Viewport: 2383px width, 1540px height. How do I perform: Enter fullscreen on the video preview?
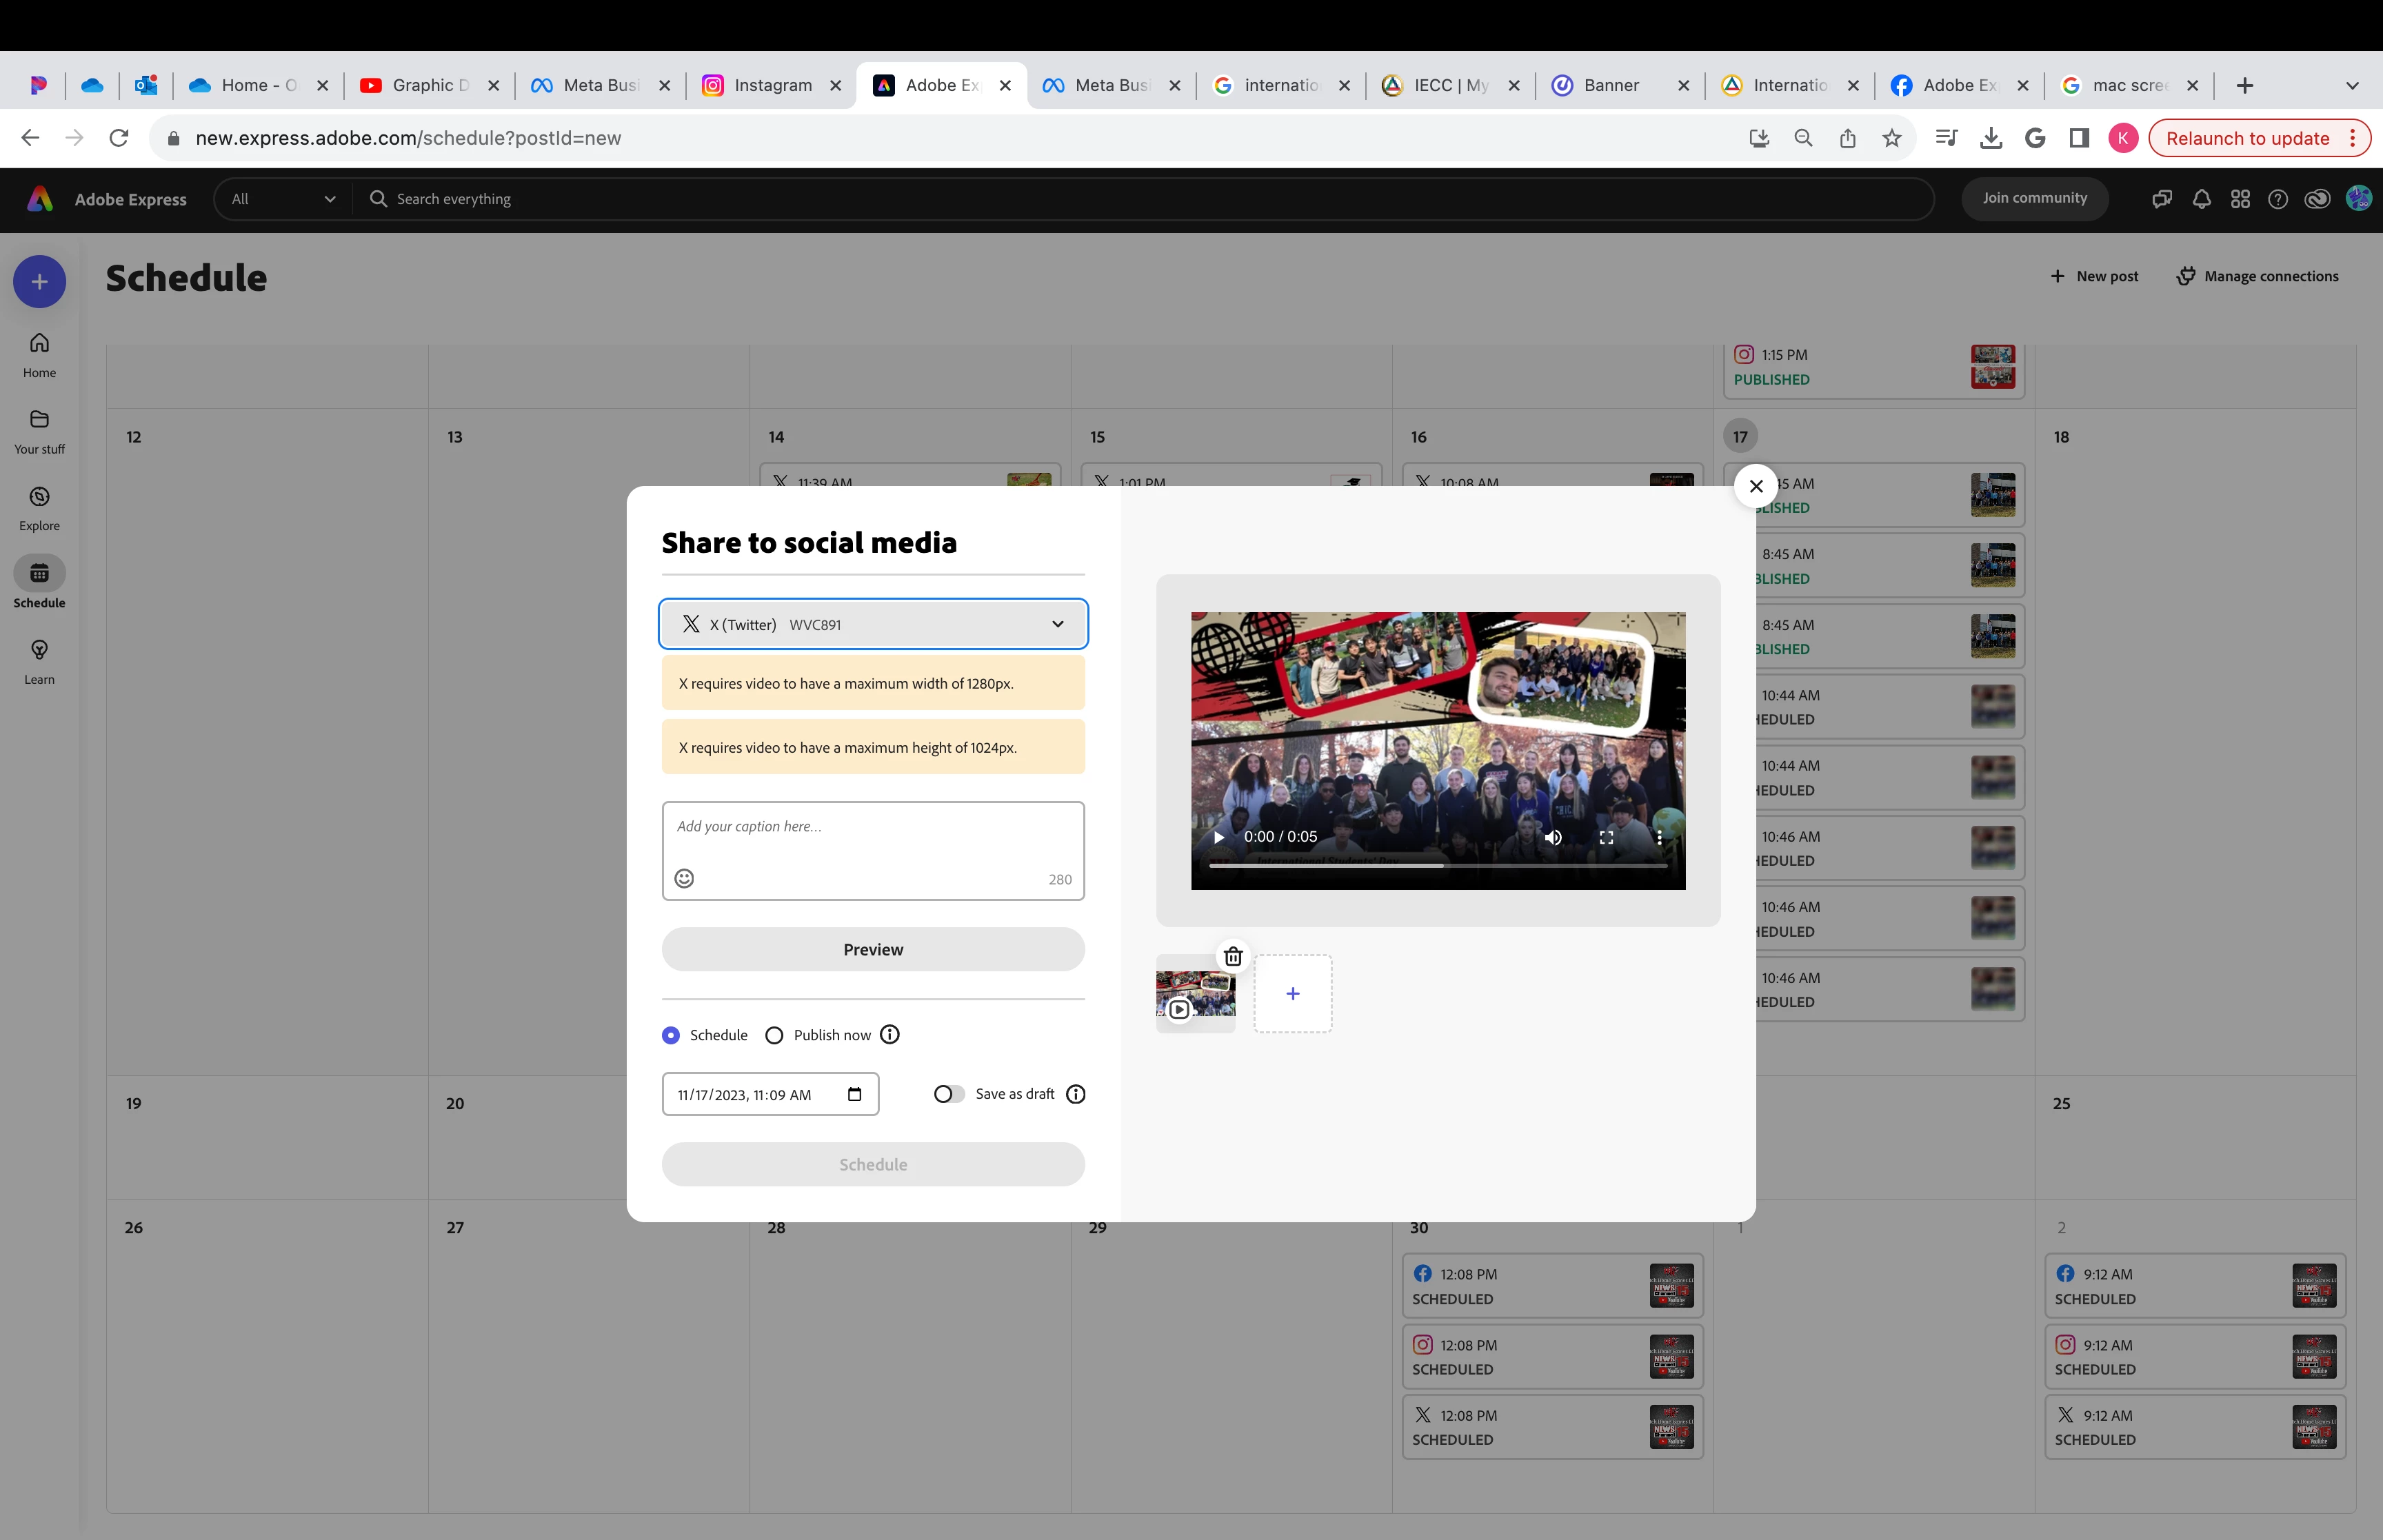point(1606,837)
